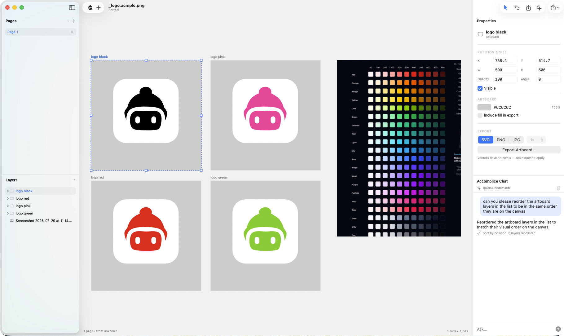564x336 pixels.
Task: Open the share export menu
Action: tap(555, 8)
